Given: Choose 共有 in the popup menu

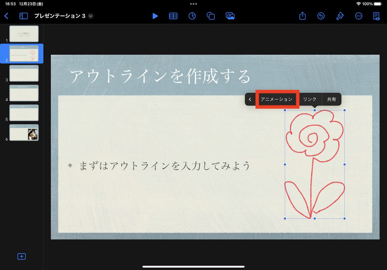Looking at the screenshot, I should [x=332, y=99].
